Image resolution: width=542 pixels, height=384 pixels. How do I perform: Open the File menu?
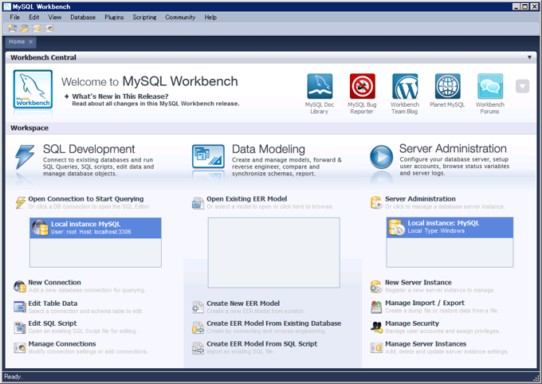point(15,18)
